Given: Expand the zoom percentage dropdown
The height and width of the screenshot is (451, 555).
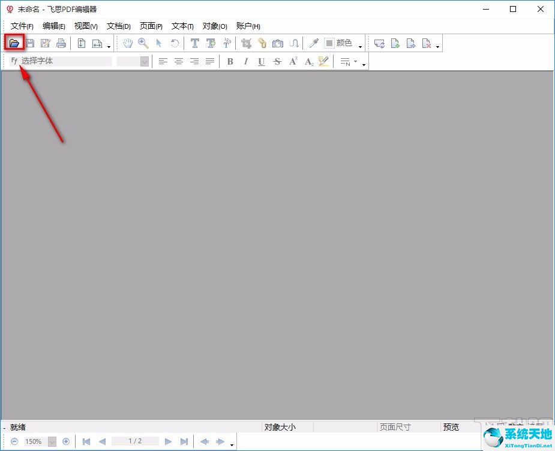Looking at the screenshot, I should tap(52, 441).
